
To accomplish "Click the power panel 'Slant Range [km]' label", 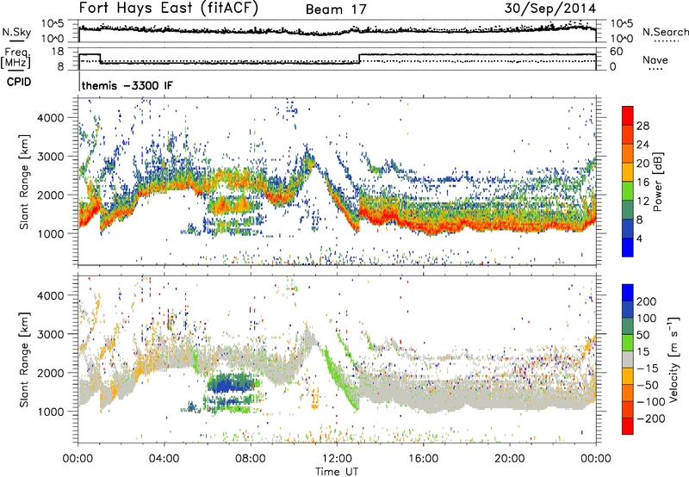I will coord(24,182).
